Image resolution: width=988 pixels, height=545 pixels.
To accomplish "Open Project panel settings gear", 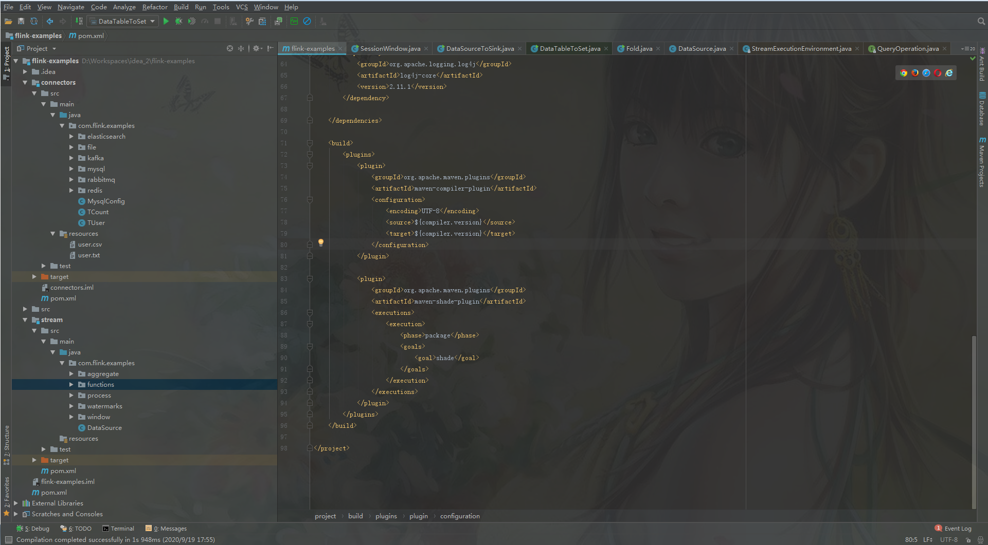I will click(257, 48).
